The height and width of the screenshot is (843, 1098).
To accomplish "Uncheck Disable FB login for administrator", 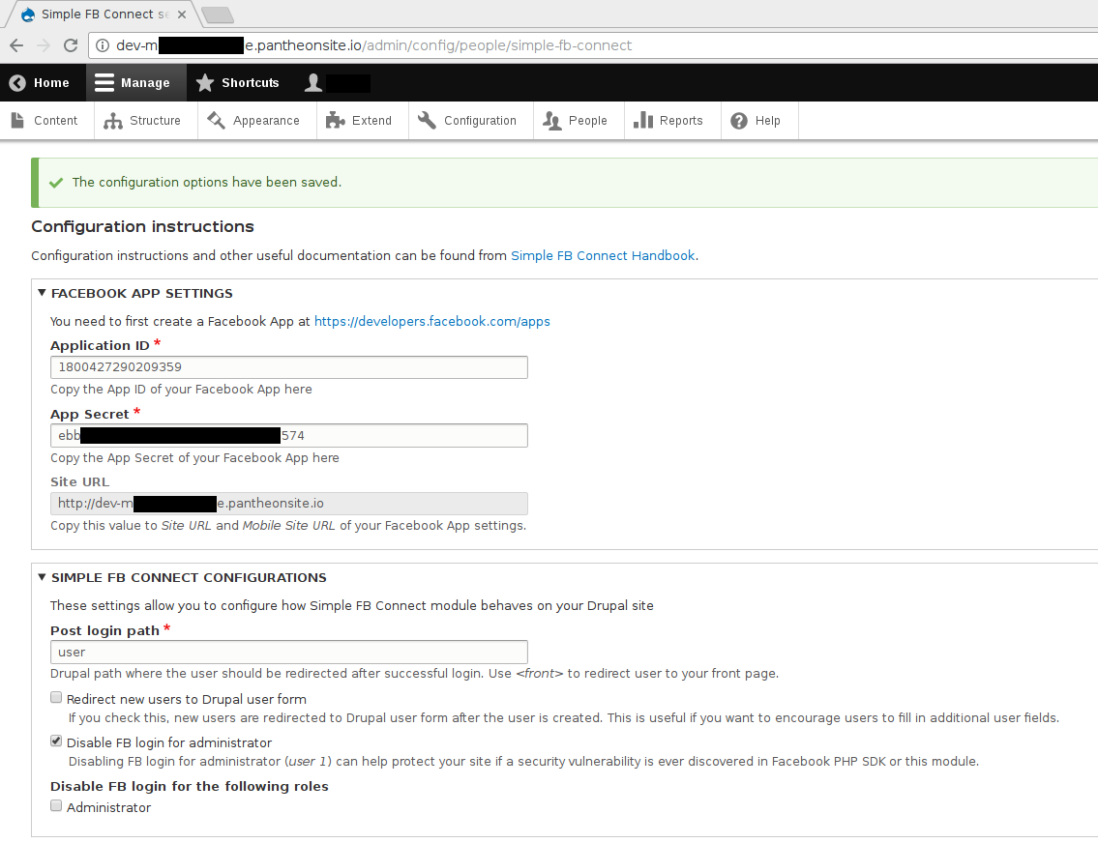I will (x=56, y=741).
